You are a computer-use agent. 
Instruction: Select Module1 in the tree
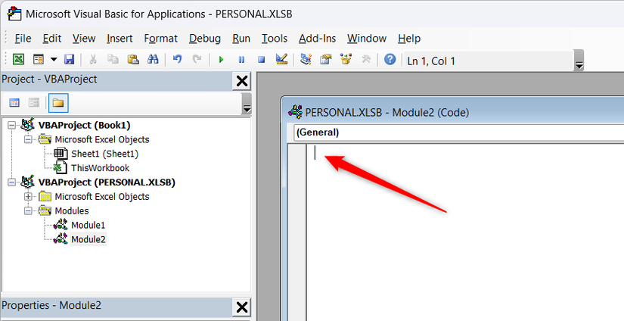click(88, 225)
